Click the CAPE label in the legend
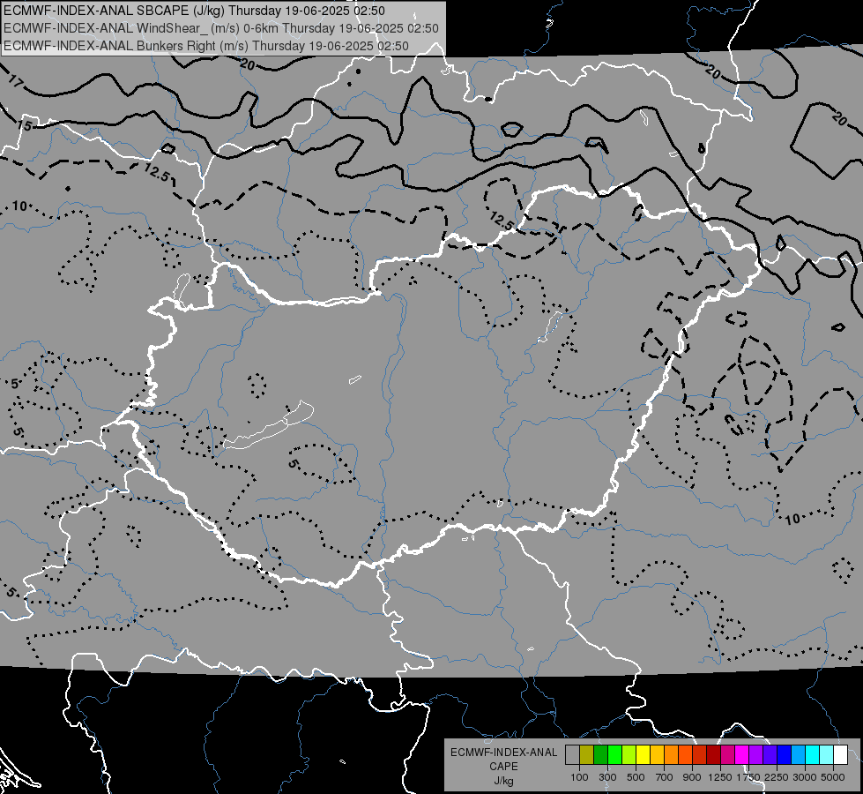Viewport: 863px width, 794px height. click(x=503, y=767)
